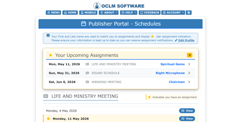
Task: Expand the ACCOUNT dropdown menu
Action: [x=173, y=12]
